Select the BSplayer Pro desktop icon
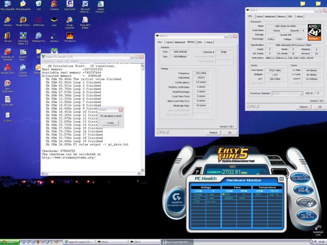Viewport: 327px width, 245px height. [x=39, y=38]
